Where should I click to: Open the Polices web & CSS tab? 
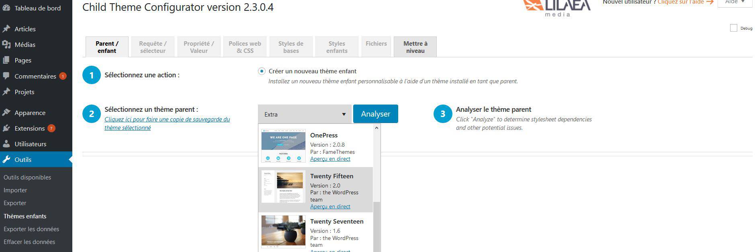pos(245,47)
